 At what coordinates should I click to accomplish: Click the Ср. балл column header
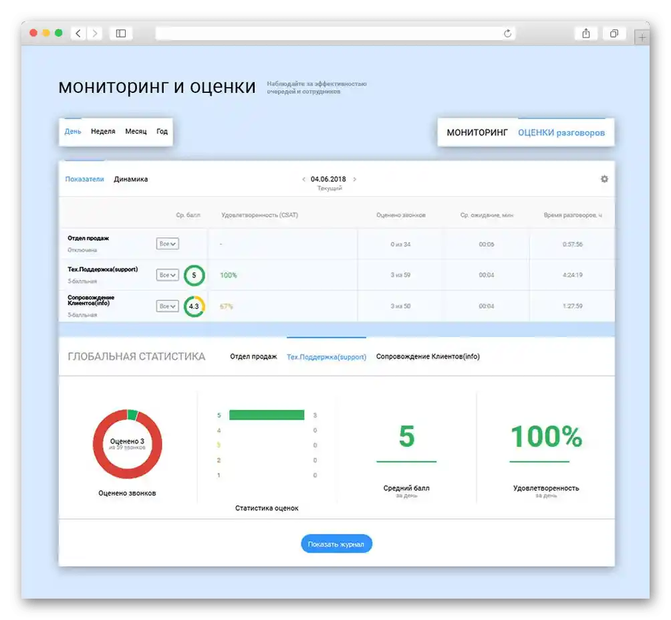[x=188, y=215]
